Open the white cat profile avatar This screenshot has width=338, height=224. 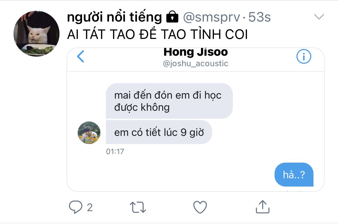36,34
